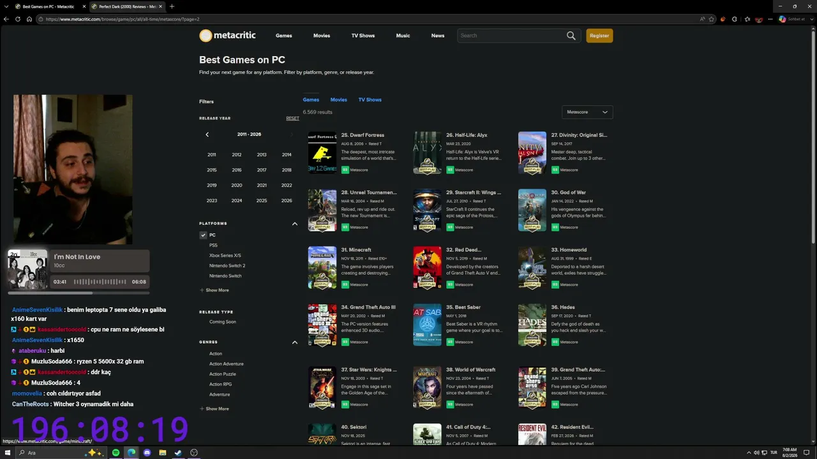
Task: Click the Hades cover thumbnail
Action: point(532,324)
